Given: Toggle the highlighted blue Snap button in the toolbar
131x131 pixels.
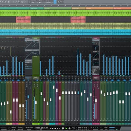Looking at the screenshot, I should tap(55, 2).
